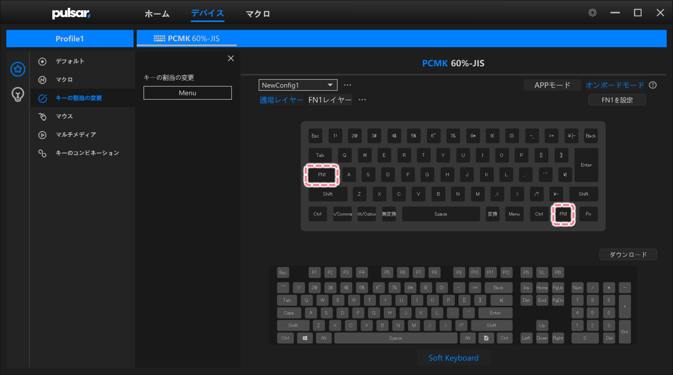Screen dimensions: 673x375
Task: Click Ent numpad key on soft keyboard
Action: (x=625, y=332)
